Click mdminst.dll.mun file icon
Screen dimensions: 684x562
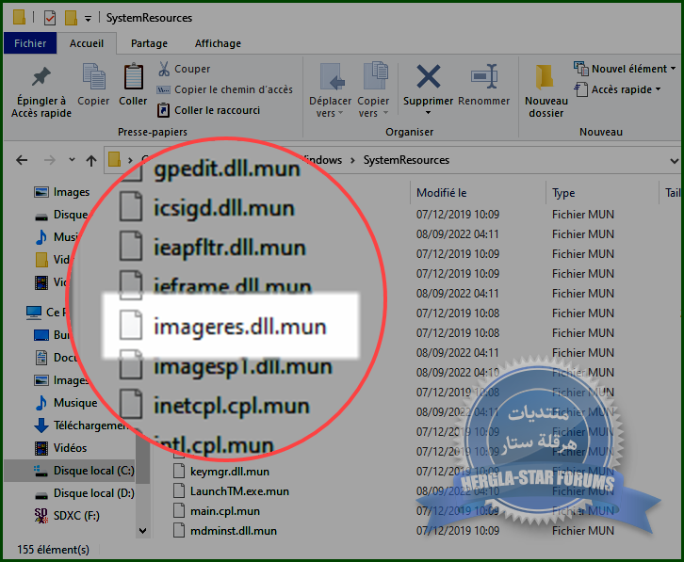[x=179, y=530]
